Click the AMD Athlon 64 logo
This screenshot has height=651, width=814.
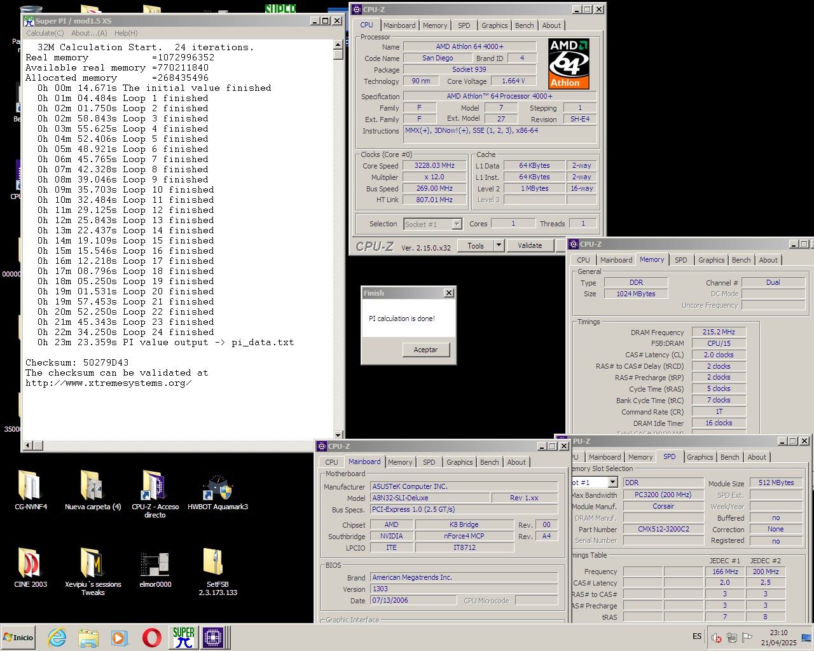pyautogui.click(x=569, y=64)
